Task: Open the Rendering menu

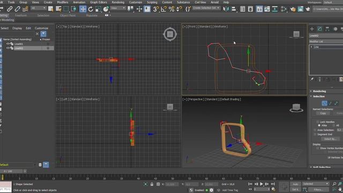Action: tap(118, 2)
